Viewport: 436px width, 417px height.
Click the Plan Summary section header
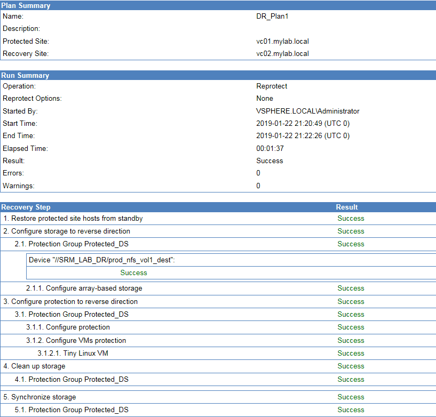pyautogui.click(x=26, y=5)
